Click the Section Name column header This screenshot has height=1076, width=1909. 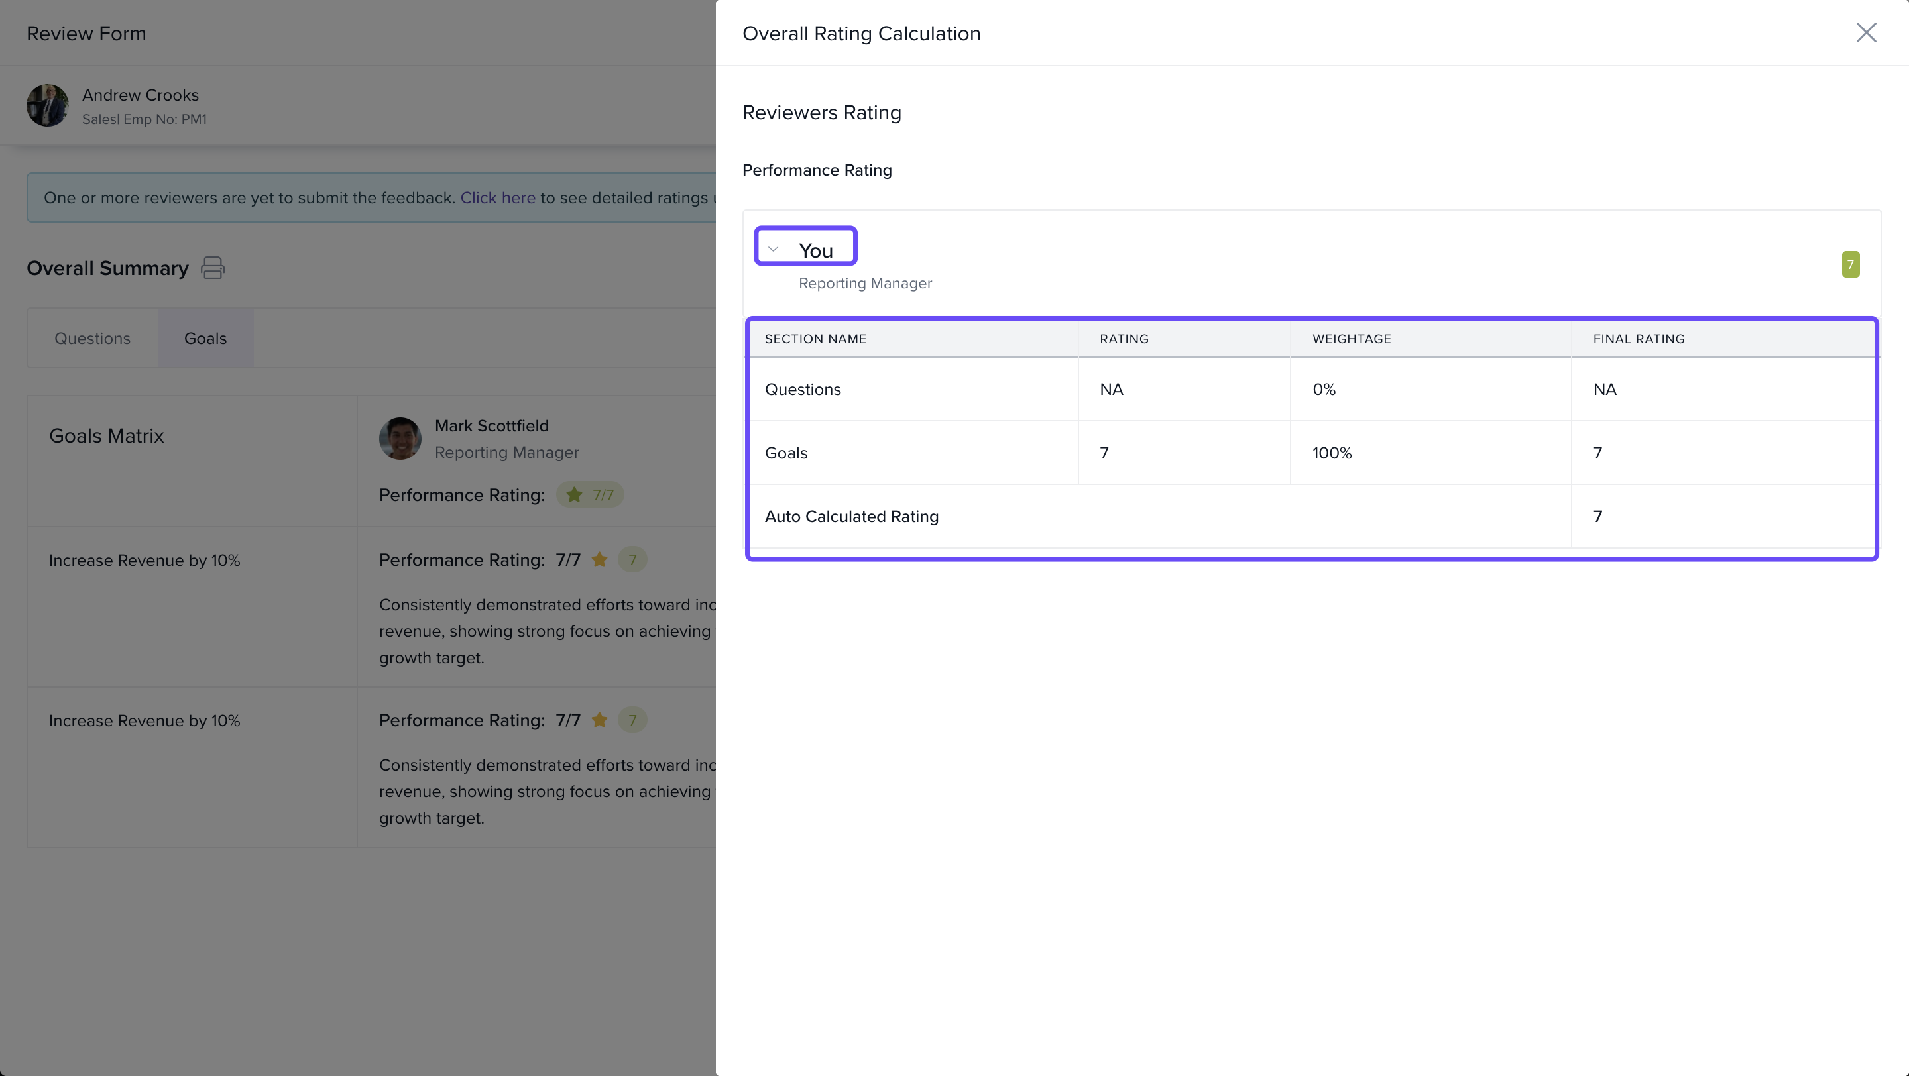[815, 339]
